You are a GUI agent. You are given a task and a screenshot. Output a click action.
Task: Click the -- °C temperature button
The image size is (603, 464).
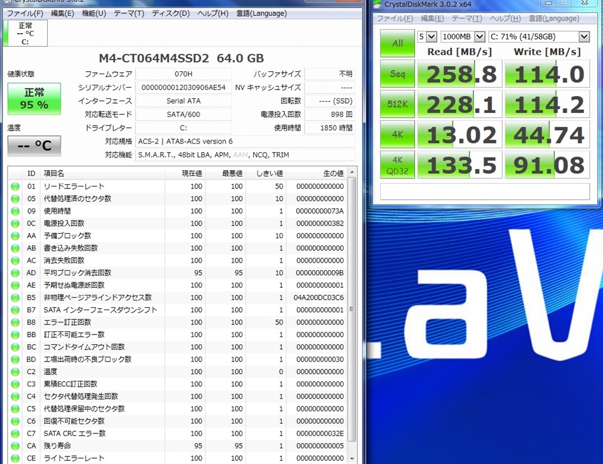pyautogui.click(x=34, y=145)
